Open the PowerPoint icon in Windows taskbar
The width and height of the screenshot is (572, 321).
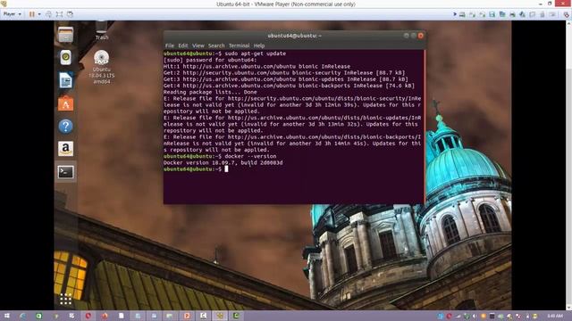[187, 316]
